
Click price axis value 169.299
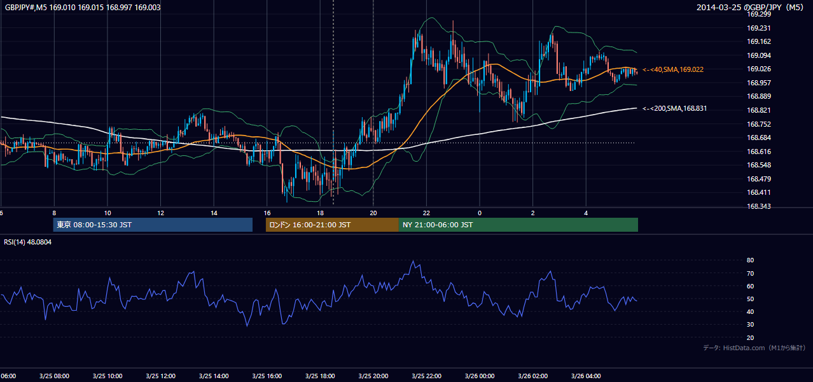click(759, 14)
